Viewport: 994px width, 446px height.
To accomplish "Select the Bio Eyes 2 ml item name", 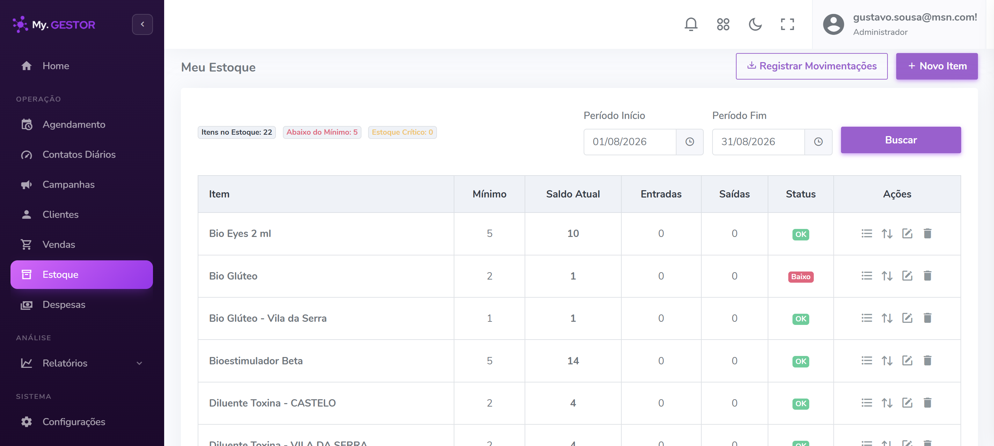I will point(240,233).
